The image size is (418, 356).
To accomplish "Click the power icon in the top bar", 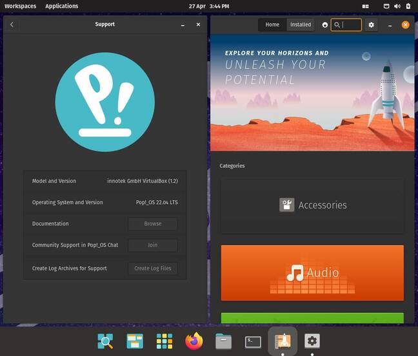I will (408, 6).
